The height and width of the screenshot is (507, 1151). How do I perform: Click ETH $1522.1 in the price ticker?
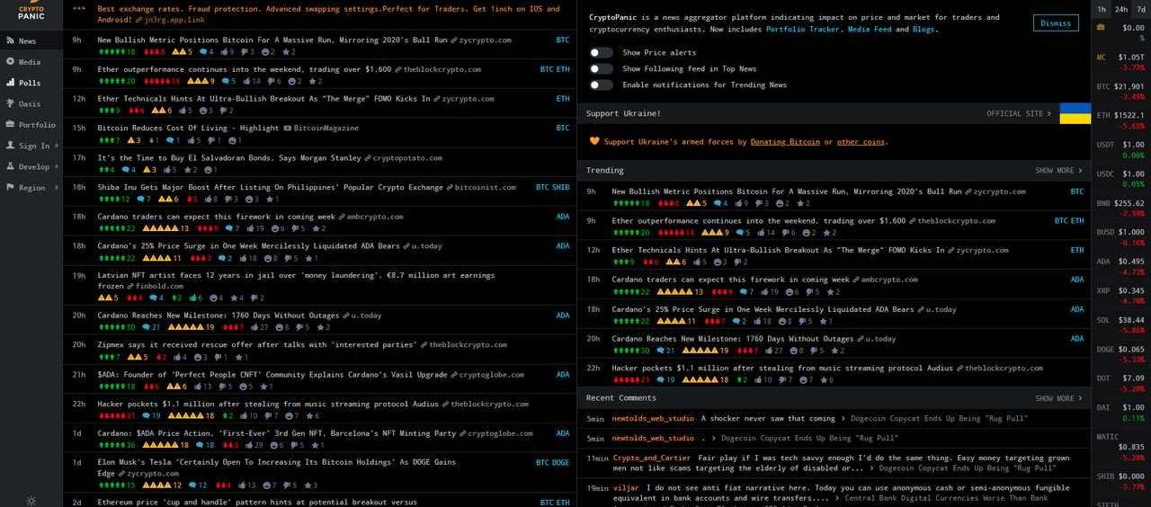point(1120,120)
